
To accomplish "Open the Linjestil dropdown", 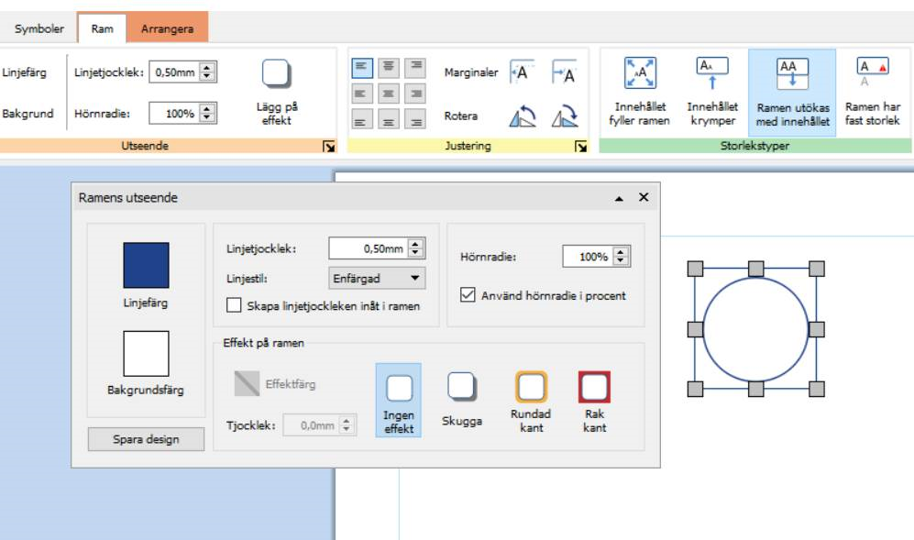I will [x=377, y=277].
